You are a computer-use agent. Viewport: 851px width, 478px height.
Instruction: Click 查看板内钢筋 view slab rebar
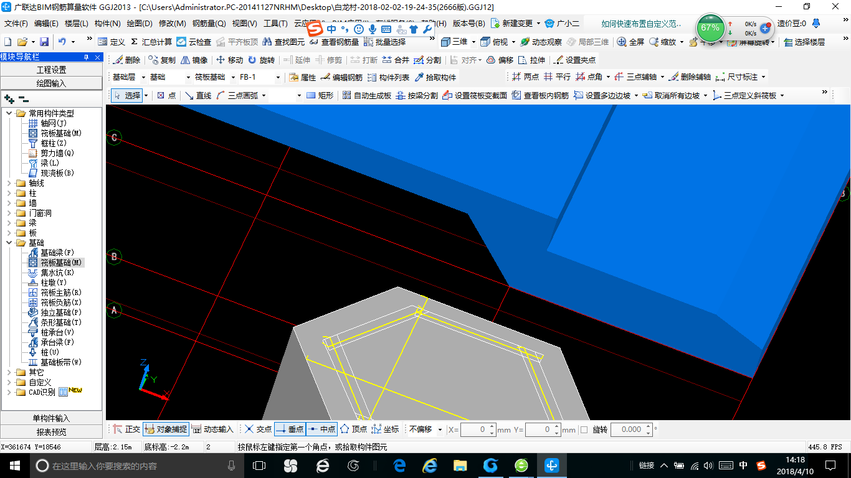(x=540, y=95)
